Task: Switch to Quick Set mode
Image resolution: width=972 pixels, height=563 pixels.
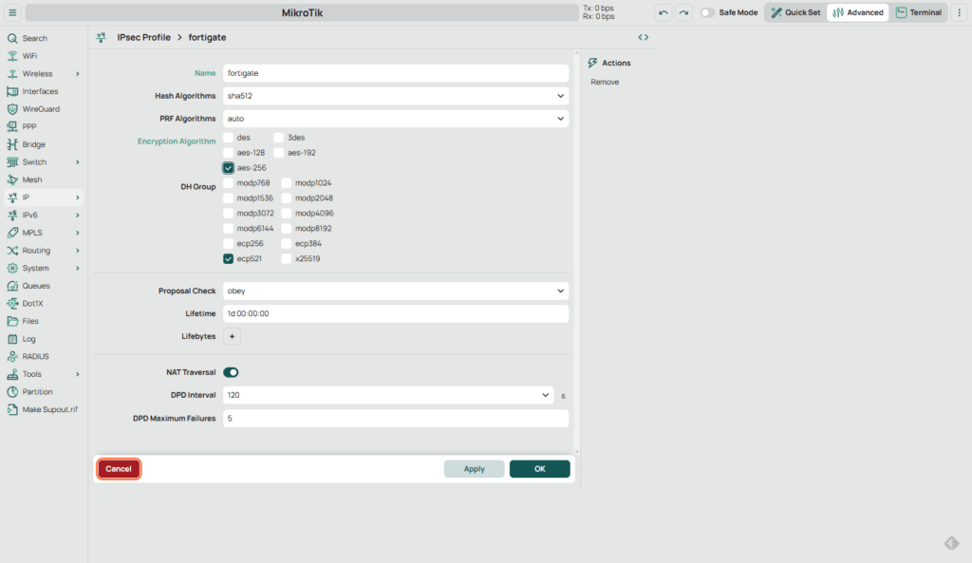Action: pos(796,12)
